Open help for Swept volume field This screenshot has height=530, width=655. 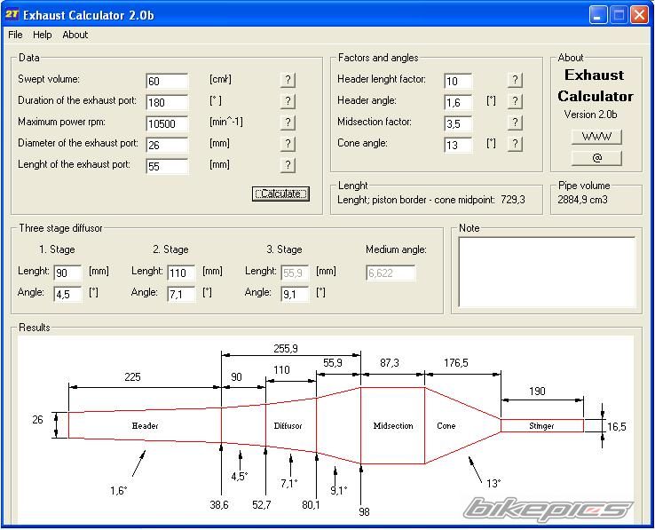click(288, 79)
